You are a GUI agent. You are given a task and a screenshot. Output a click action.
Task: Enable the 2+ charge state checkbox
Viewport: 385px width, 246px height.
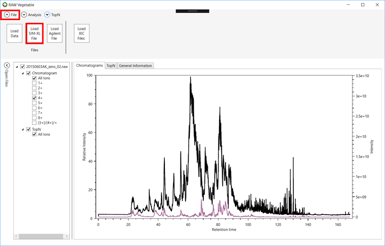click(34, 88)
